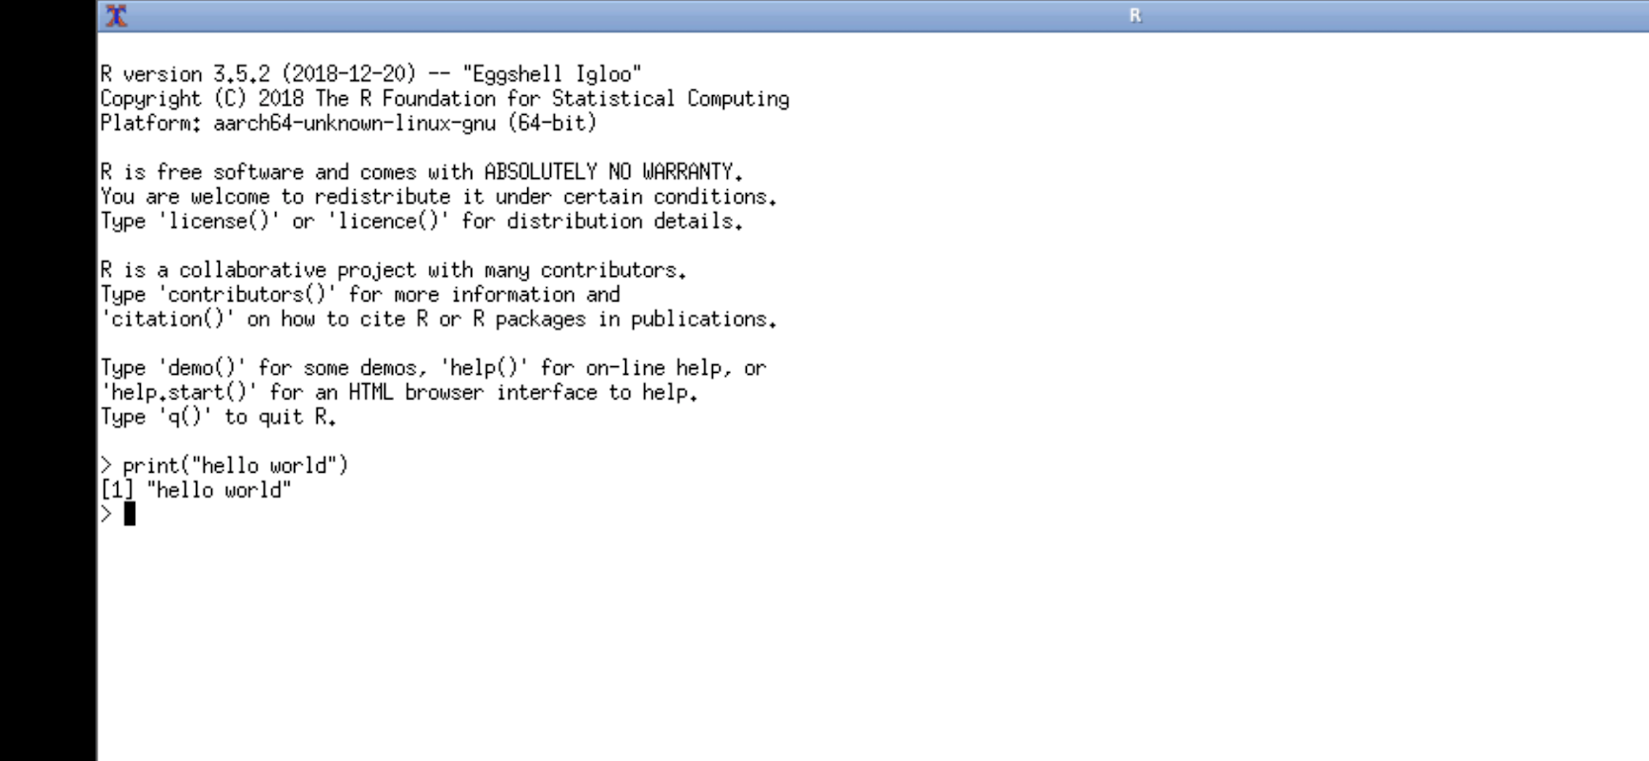Click the "Eggshell Igloo" version nickname
This screenshot has height=761, width=1649.
click(552, 74)
